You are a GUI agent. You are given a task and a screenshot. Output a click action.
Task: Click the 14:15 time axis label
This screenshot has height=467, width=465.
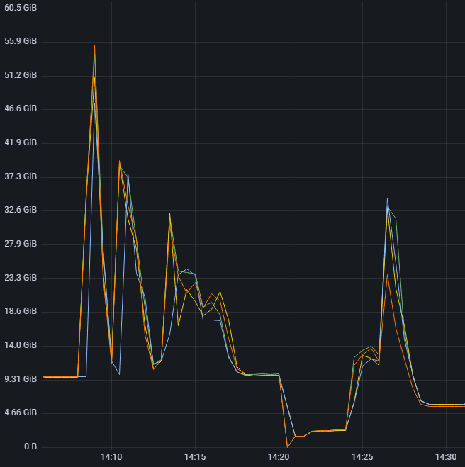(x=195, y=457)
